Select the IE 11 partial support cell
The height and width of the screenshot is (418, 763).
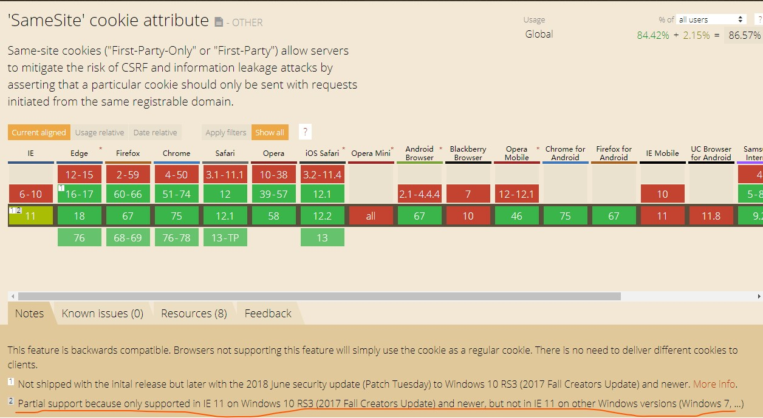[x=30, y=216]
